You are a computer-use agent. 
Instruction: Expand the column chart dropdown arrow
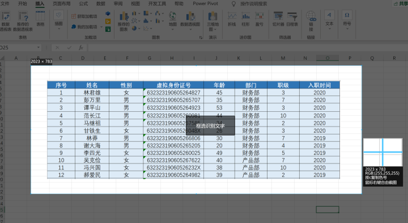pyautogui.click(x=139, y=13)
